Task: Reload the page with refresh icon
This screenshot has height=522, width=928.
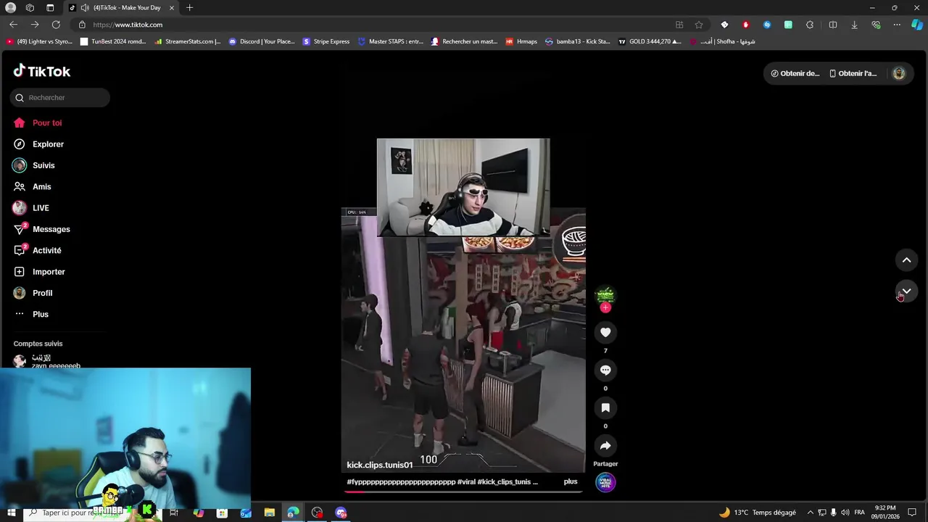Action: [x=56, y=25]
